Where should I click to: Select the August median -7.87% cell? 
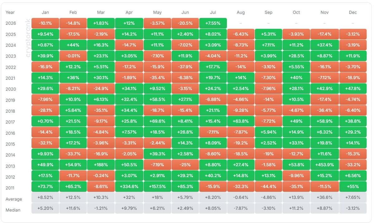coord(241,208)
